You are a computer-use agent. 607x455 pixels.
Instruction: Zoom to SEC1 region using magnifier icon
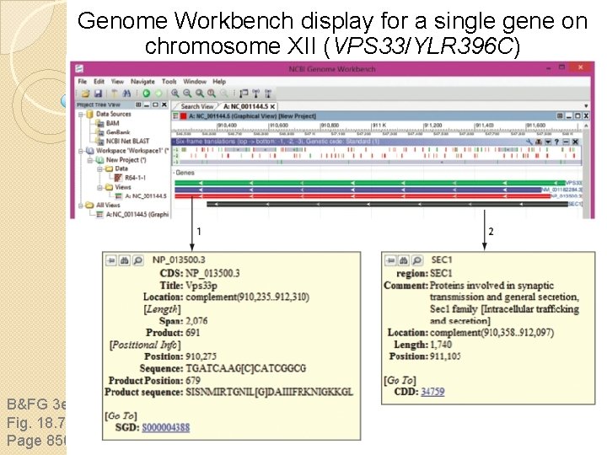pyautogui.click(x=417, y=260)
